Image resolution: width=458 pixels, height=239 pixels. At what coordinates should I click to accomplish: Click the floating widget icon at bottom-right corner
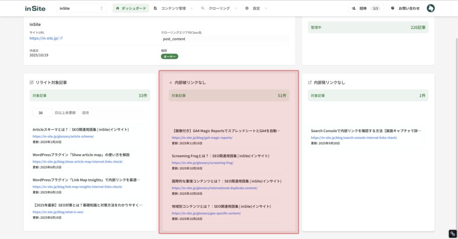[453, 234]
